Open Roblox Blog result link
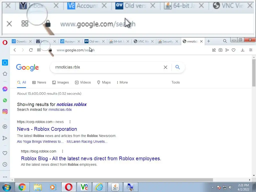The image size is (256, 192). (x=91, y=158)
